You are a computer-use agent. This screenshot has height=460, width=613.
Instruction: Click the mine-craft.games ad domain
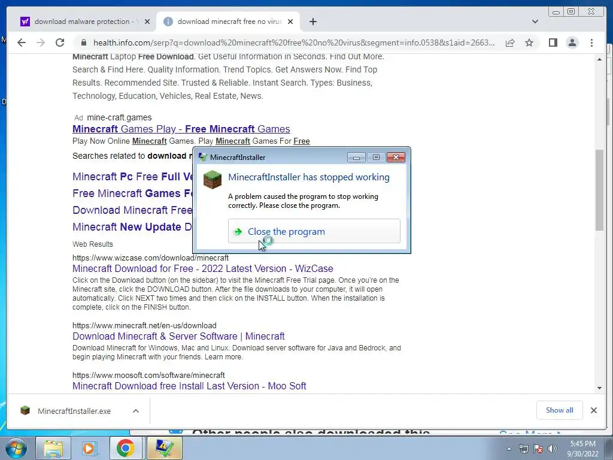pos(119,117)
